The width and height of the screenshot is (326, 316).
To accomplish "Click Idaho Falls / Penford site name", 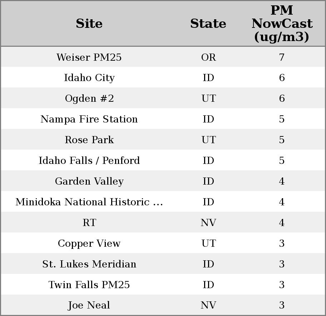I will [x=89, y=161].
